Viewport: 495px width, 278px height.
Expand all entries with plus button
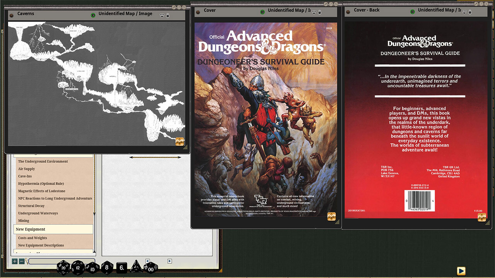(15, 261)
